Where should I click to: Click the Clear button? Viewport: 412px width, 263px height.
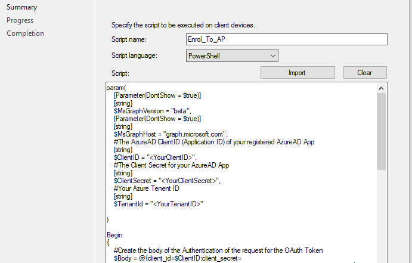pos(365,73)
